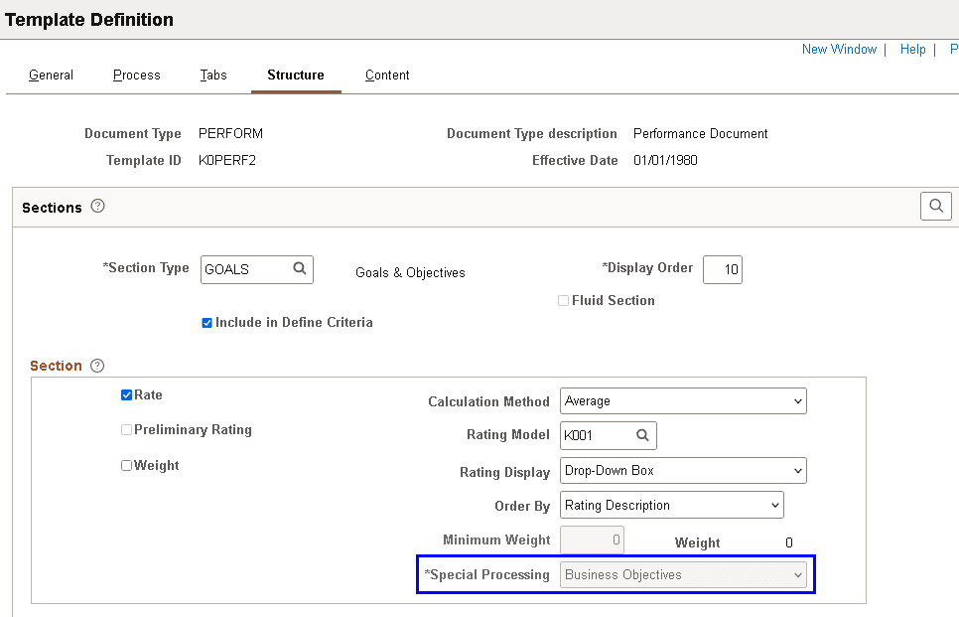Open the Rating Model lookup magnifier
Screen dimensions: 959x617
(641, 435)
